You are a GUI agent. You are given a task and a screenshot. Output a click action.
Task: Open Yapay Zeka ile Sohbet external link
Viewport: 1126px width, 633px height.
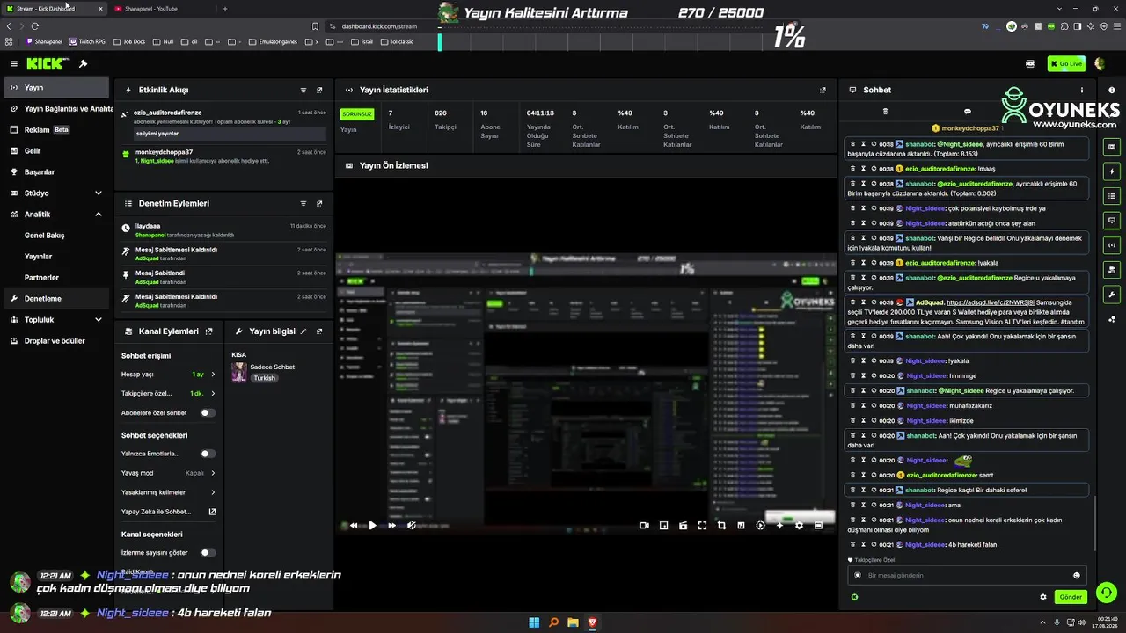click(212, 512)
